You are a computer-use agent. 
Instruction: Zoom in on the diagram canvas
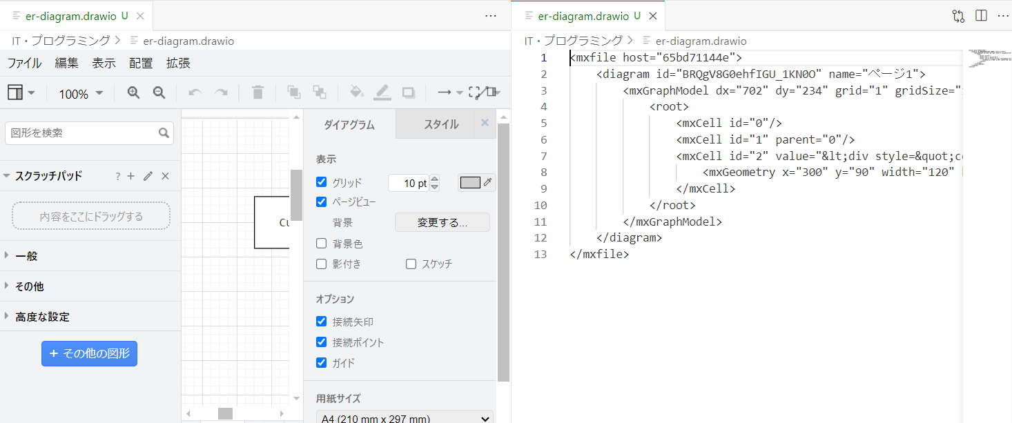[x=133, y=92]
